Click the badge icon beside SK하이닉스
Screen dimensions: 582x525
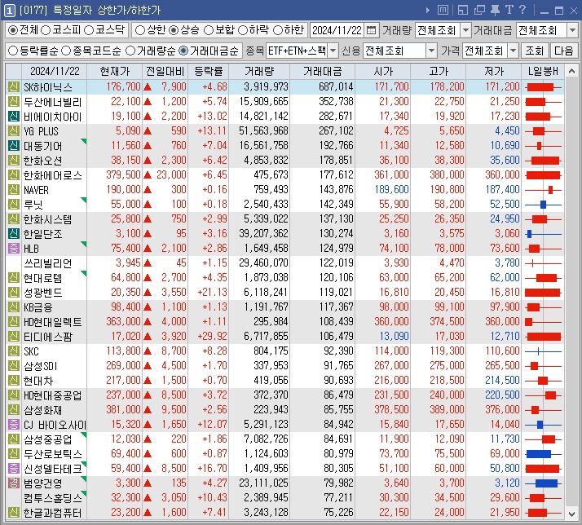pyautogui.click(x=14, y=87)
